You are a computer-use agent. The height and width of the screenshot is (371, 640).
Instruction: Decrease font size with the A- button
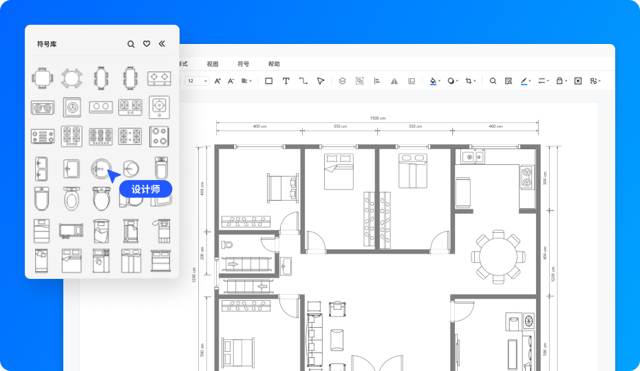tap(231, 80)
